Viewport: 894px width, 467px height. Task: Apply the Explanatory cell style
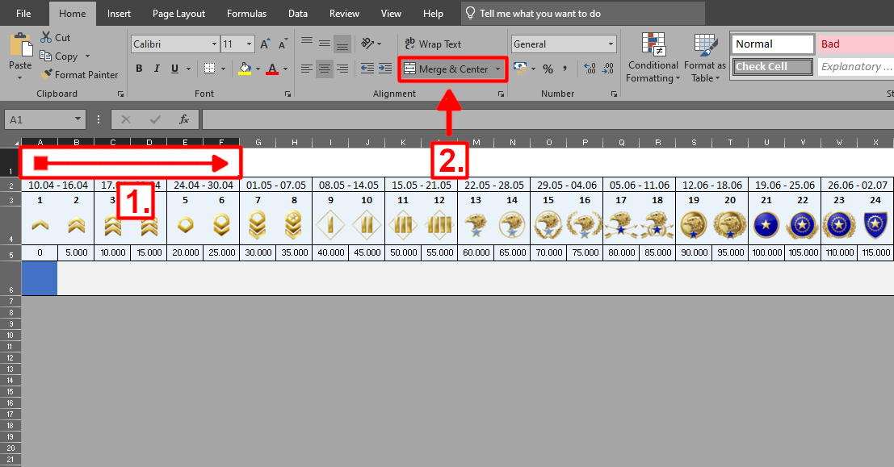pos(856,67)
